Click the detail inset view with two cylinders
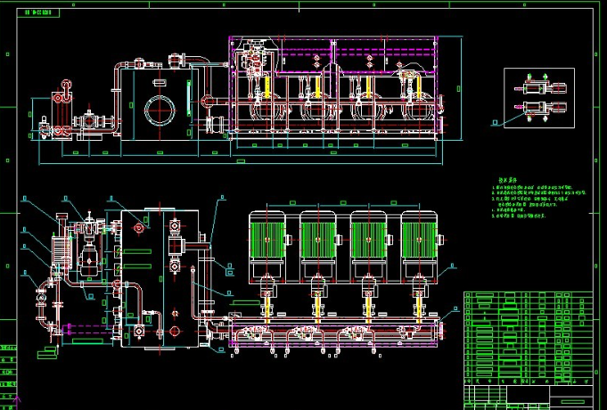This screenshot has height=410, width=607. tap(539, 98)
